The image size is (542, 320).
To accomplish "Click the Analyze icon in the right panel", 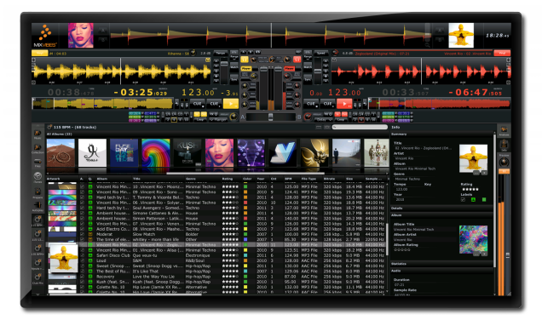I will point(504,131).
